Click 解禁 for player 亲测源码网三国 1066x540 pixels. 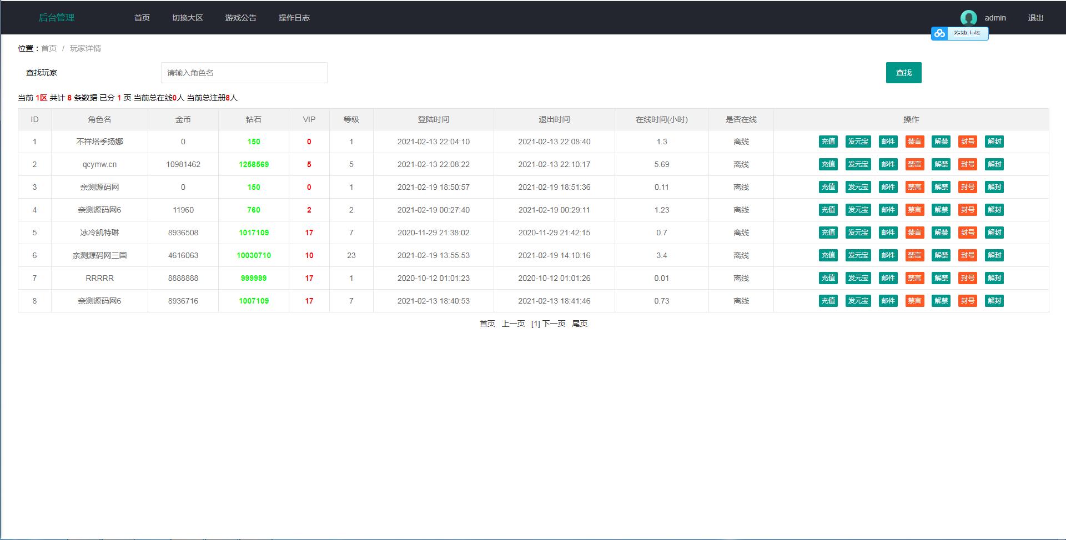(941, 255)
